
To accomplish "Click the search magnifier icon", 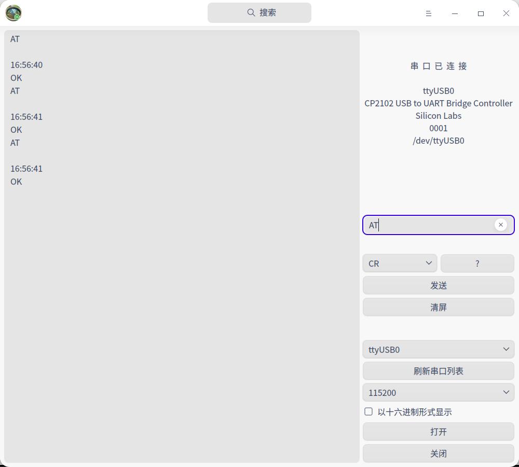I will point(251,12).
